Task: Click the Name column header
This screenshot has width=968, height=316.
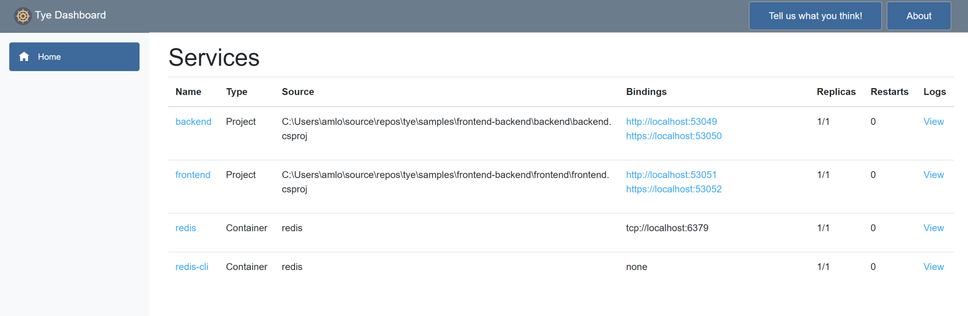Action: [x=188, y=92]
